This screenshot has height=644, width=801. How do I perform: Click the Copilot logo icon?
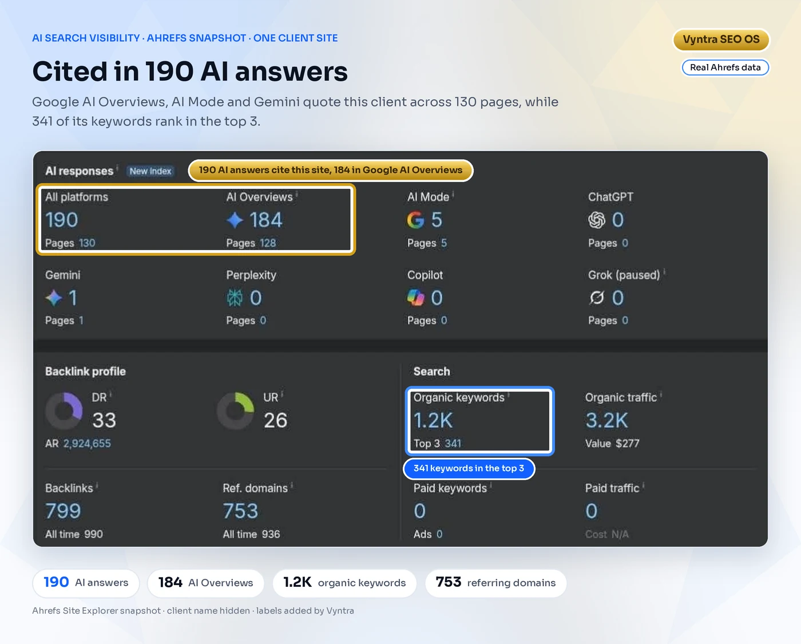point(416,298)
